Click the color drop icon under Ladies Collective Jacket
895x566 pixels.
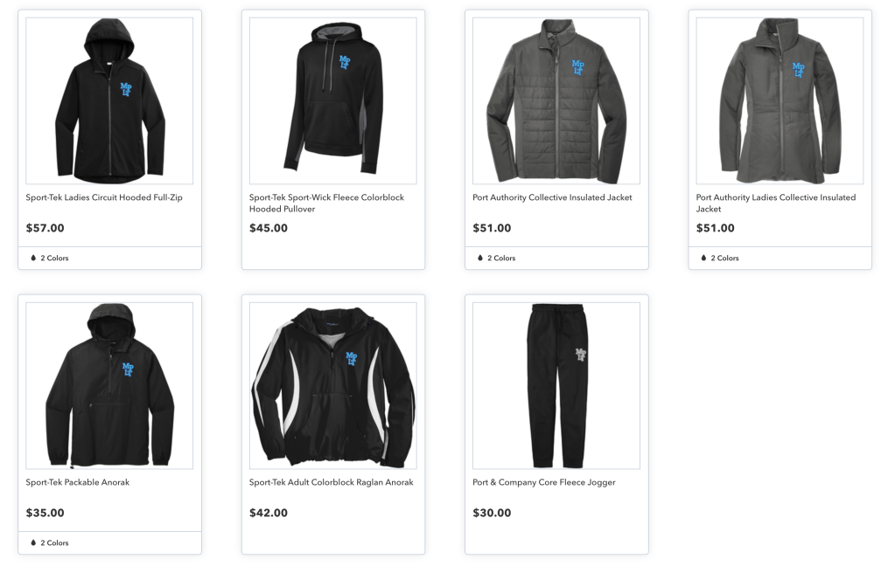coord(703,258)
